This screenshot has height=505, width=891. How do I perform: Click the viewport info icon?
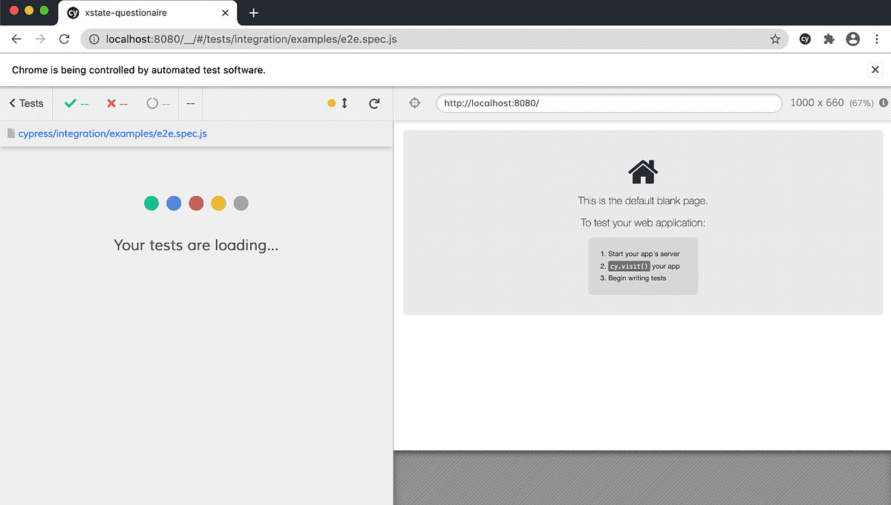click(883, 103)
